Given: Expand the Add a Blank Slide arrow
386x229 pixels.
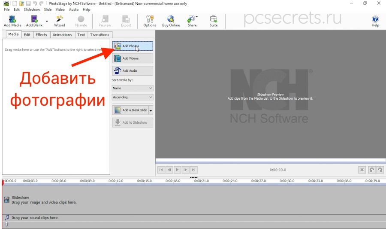Looking at the screenshot, I should coord(151,110).
